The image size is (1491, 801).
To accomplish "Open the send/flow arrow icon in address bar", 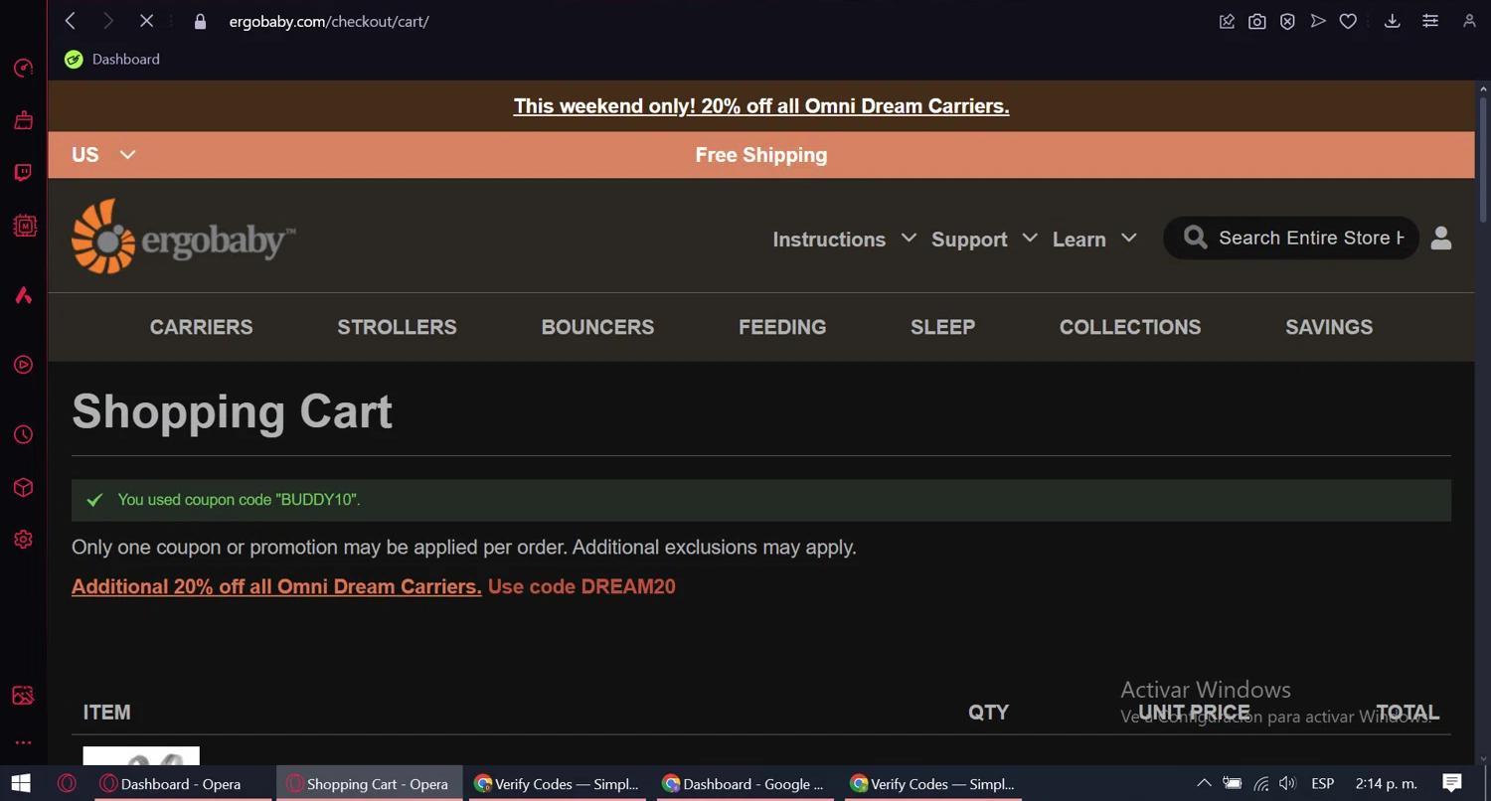I will [1318, 21].
